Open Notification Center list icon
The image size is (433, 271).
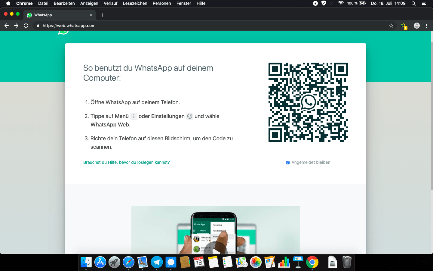[423, 3]
